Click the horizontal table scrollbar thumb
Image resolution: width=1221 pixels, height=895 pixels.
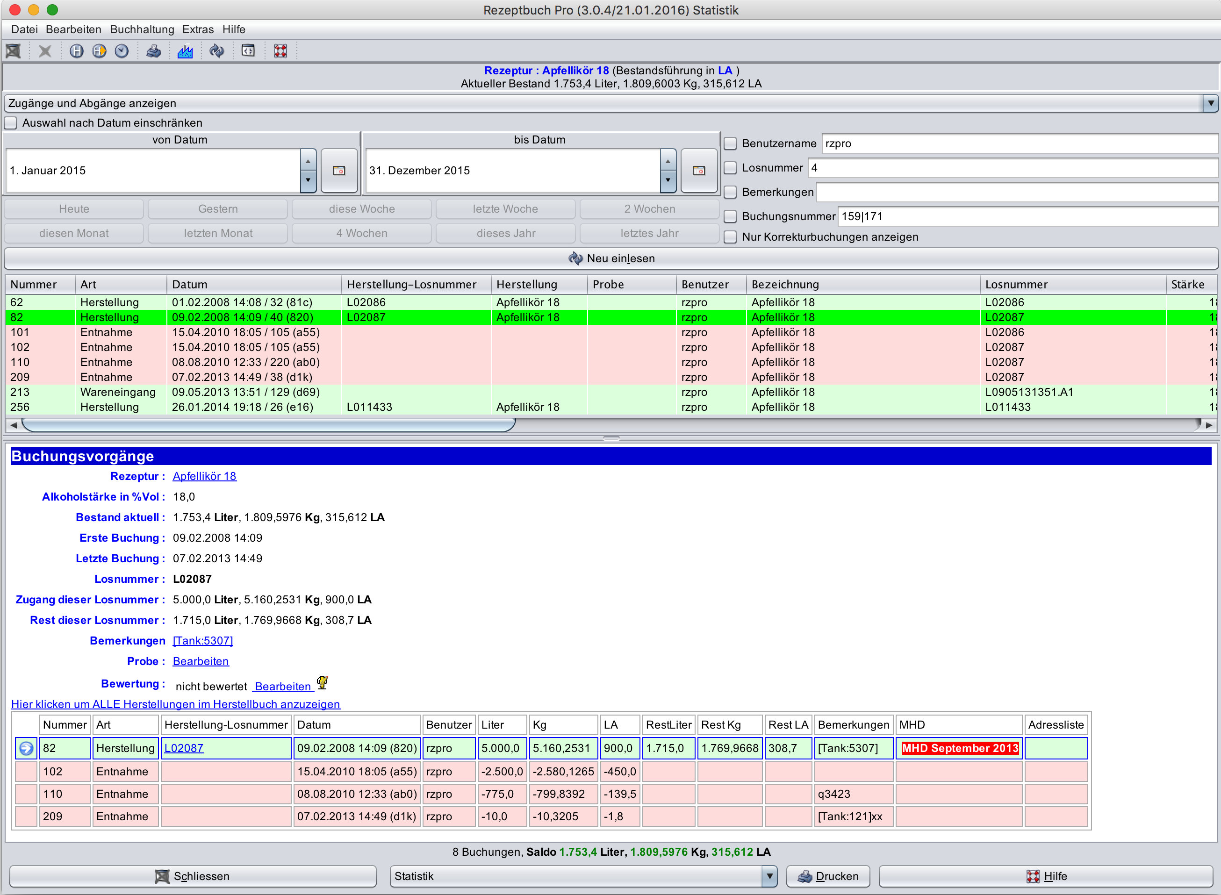pos(268,425)
